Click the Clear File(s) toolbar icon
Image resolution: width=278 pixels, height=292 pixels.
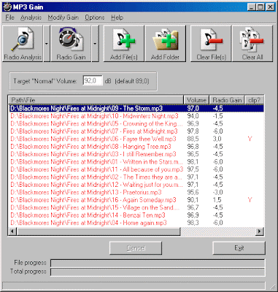click(211, 44)
